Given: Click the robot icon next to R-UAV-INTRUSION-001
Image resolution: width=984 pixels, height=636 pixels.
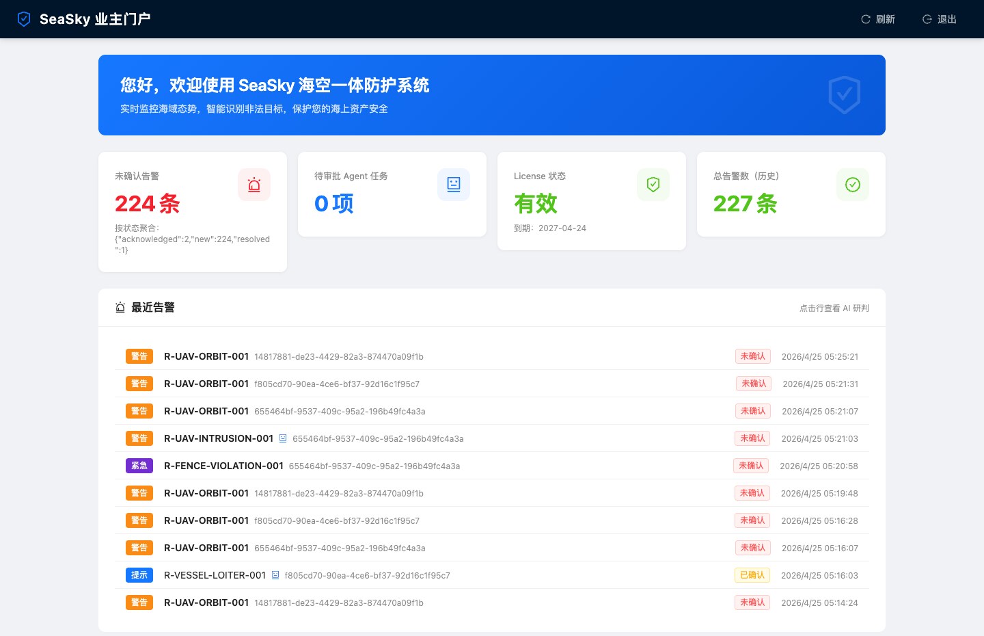Looking at the screenshot, I should coord(283,438).
